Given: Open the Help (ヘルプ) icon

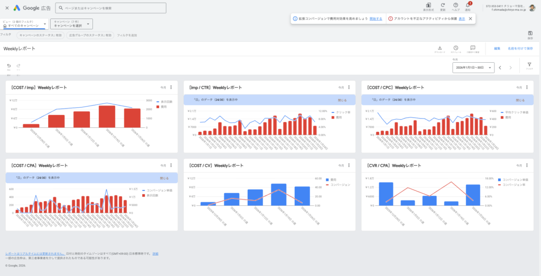Looking at the screenshot, I should (456, 5).
